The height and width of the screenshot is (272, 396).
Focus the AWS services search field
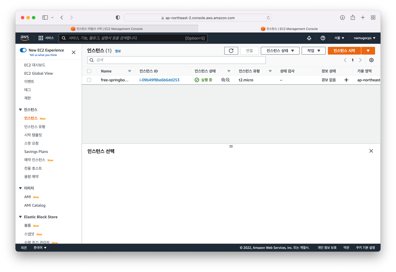click(133, 38)
